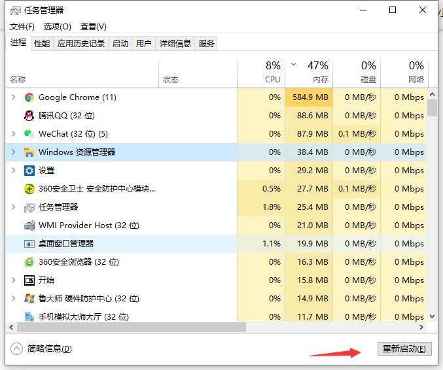Switch to the 用户 tab

click(143, 43)
